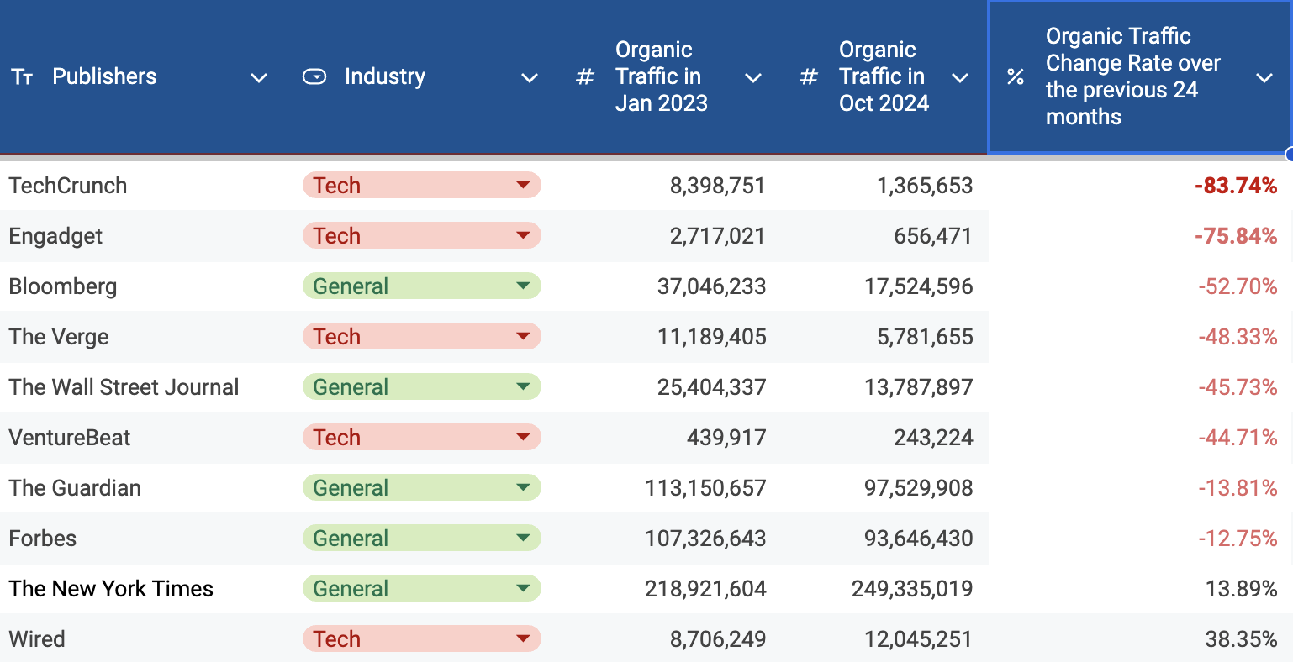Open the Industry column menu chevron

530,78
